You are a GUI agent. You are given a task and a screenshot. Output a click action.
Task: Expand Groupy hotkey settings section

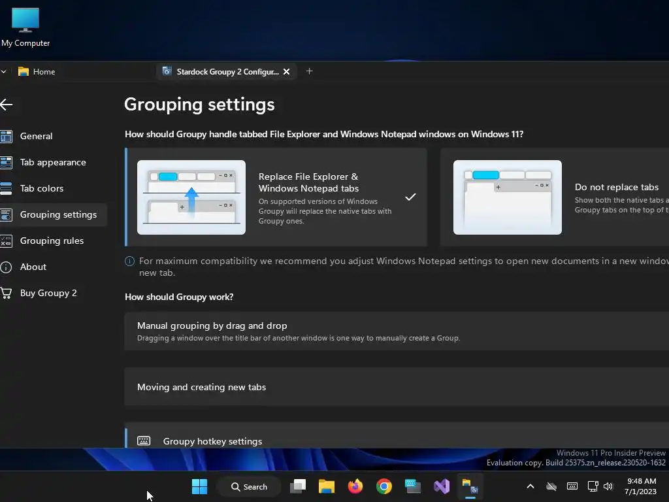pyautogui.click(x=397, y=436)
